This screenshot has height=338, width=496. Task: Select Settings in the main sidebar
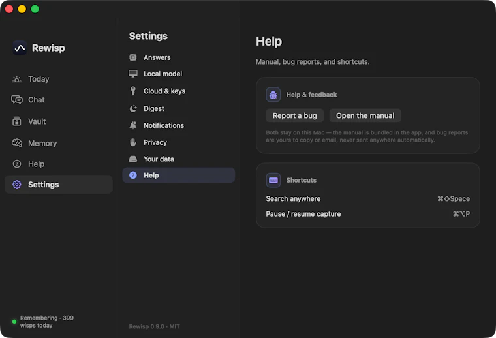pos(59,185)
